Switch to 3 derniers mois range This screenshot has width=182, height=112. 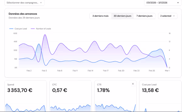(100, 16)
